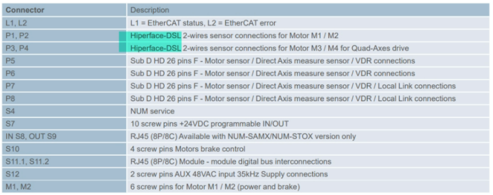Click the NUM service description

click(x=153, y=111)
